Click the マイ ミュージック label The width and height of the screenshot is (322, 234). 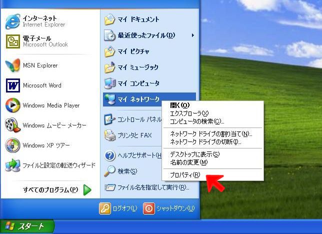138,67
